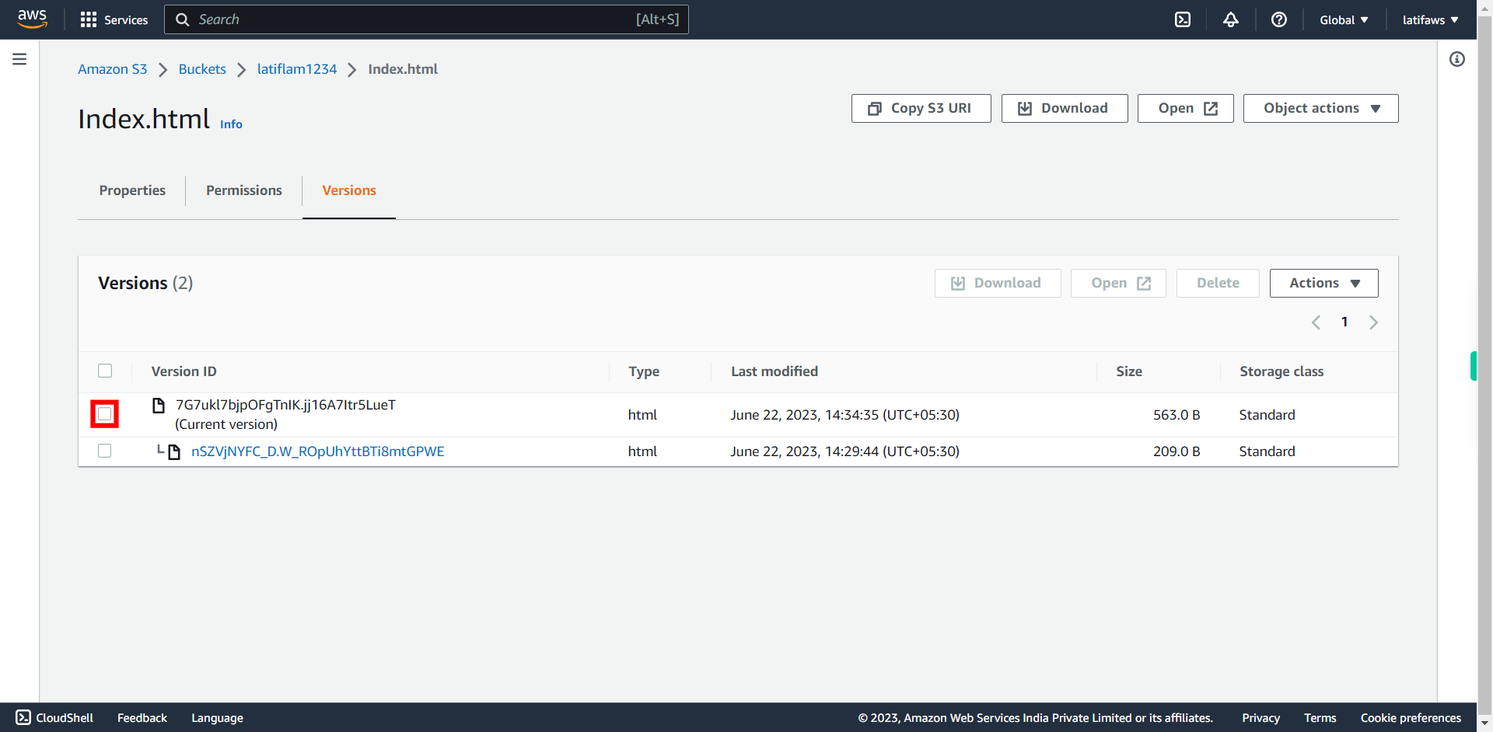Image resolution: width=1493 pixels, height=732 pixels.
Task: Open CloudShell from the footer
Action: [54, 717]
